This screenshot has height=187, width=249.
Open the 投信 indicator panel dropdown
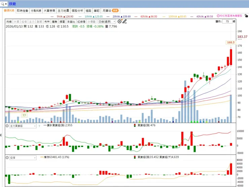tap(23, 158)
